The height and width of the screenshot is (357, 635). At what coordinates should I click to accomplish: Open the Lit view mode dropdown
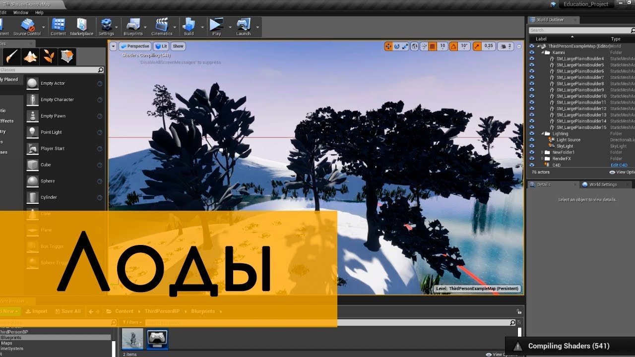point(161,46)
